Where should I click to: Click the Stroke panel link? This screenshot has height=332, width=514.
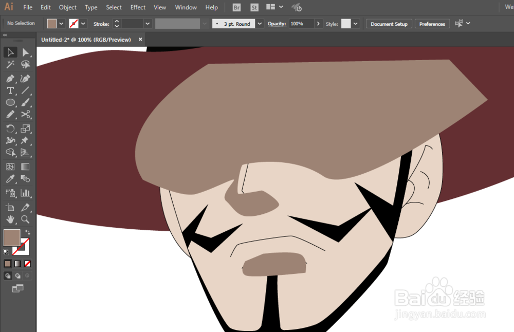pos(101,24)
